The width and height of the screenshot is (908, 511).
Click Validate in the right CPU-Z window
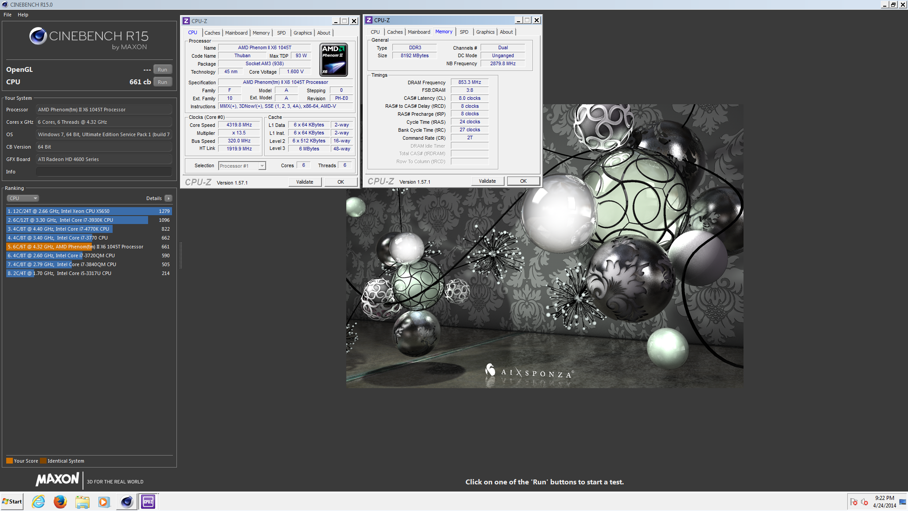[x=487, y=181]
